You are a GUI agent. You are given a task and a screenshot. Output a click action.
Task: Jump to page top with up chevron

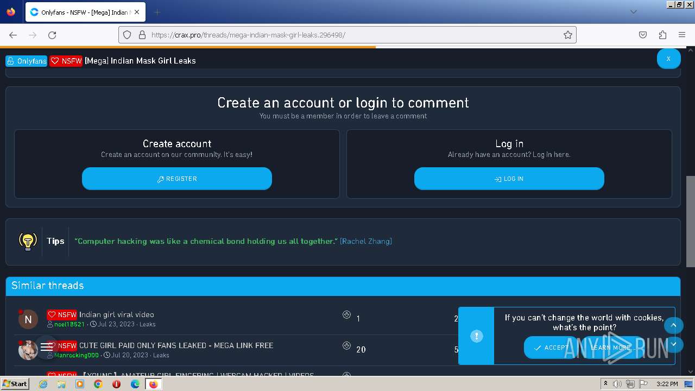tap(673, 325)
